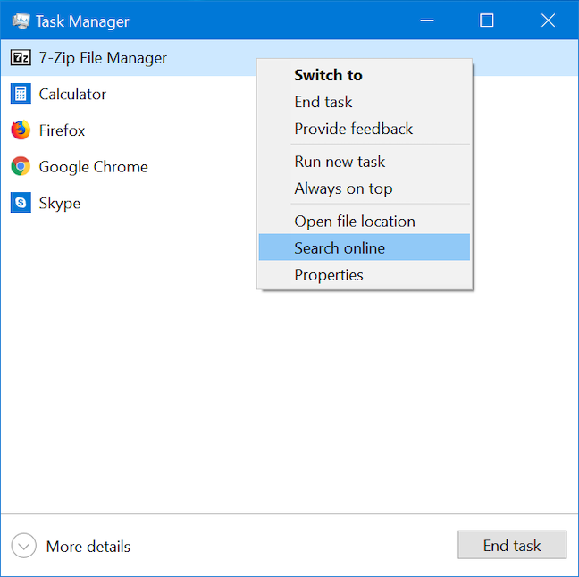Click the More details label
The width and height of the screenshot is (579, 577).
(88, 547)
